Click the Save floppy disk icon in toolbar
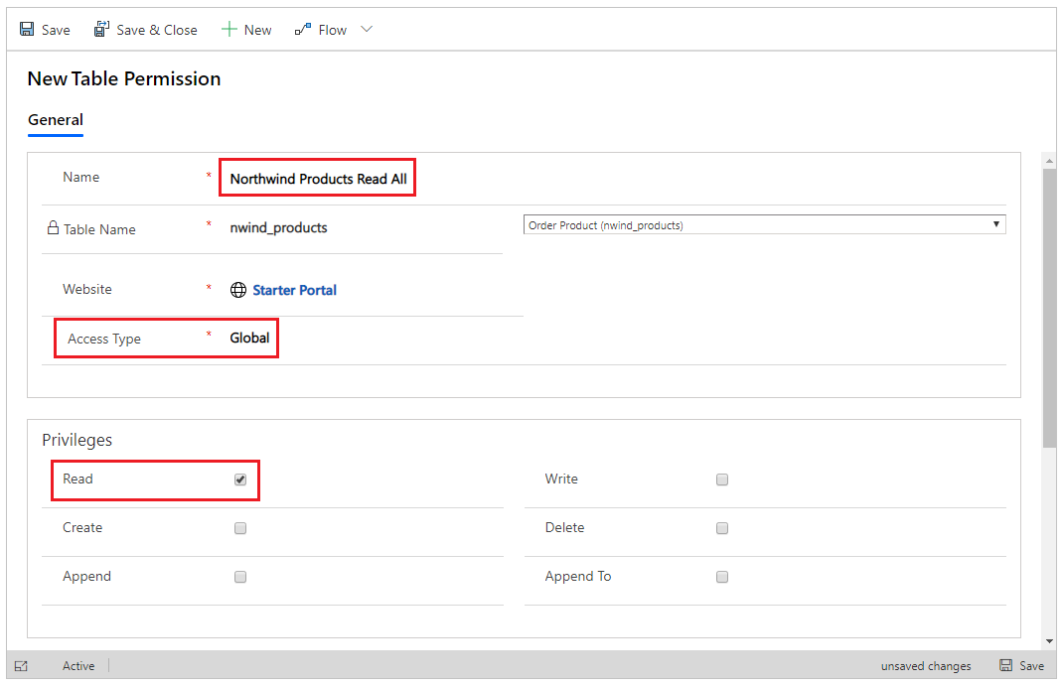 click(x=27, y=29)
